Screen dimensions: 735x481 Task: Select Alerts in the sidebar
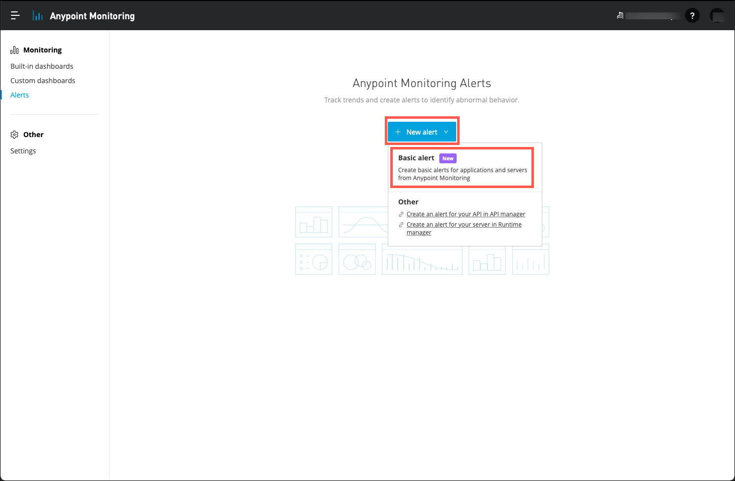pos(20,95)
